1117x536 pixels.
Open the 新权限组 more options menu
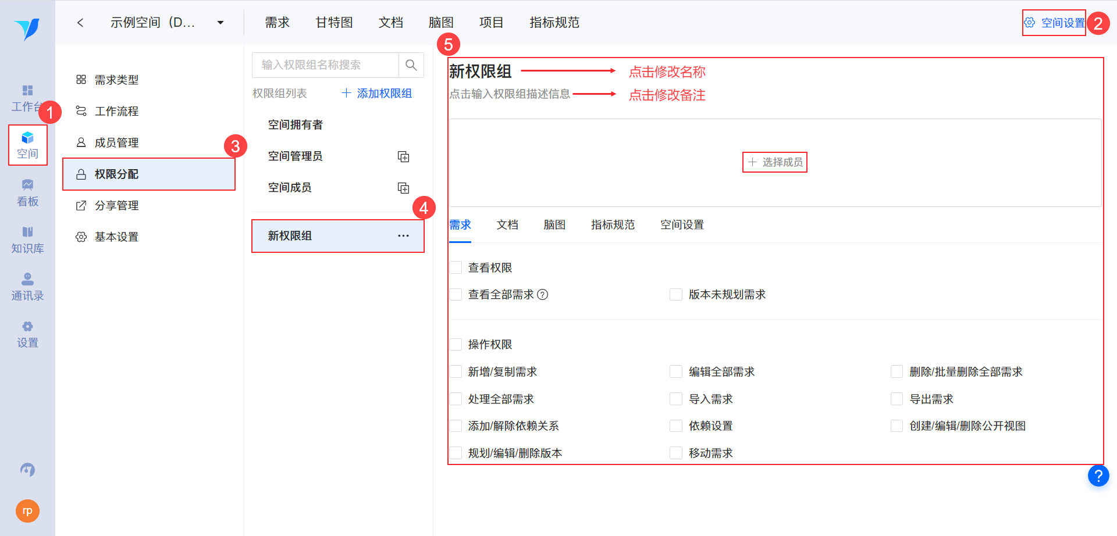pos(403,236)
